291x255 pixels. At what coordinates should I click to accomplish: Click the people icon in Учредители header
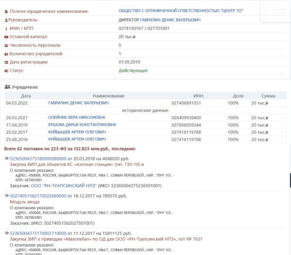coord(7,87)
